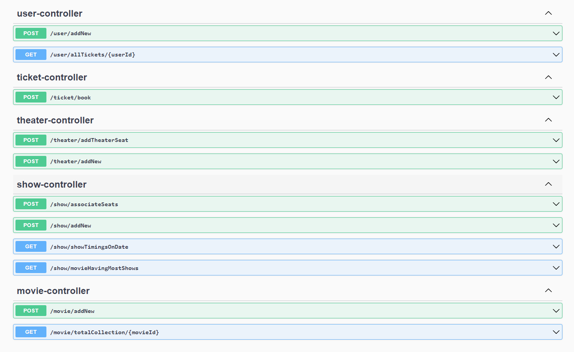Click the /show/addNew endpoint path
Viewport: 574px width, 352px height.
click(70, 225)
